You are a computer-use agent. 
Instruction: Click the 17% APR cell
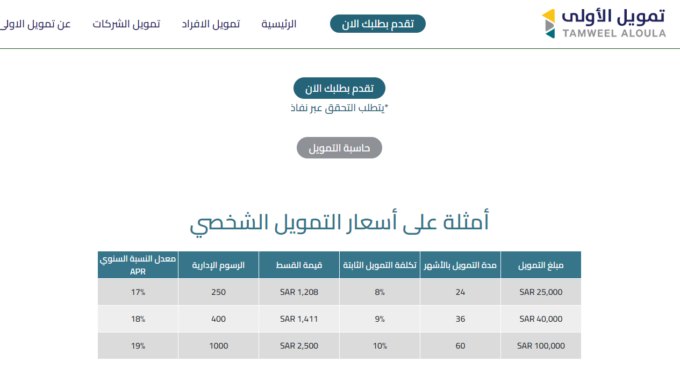pyautogui.click(x=138, y=292)
